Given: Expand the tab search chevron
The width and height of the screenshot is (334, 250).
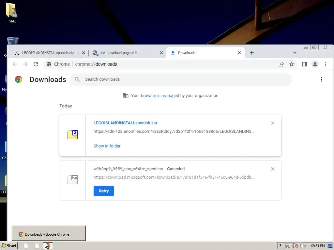Looking at the screenshot, I should coord(295,53).
